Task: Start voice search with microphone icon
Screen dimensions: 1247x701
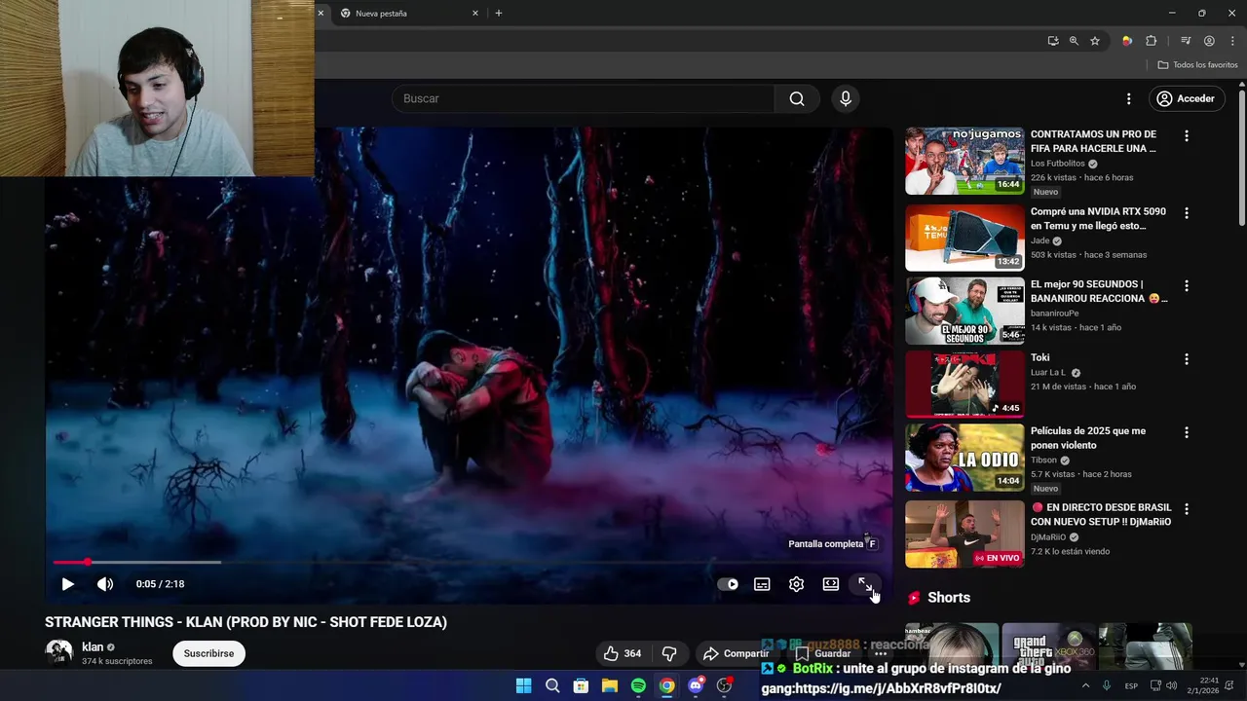Action: [x=845, y=98]
